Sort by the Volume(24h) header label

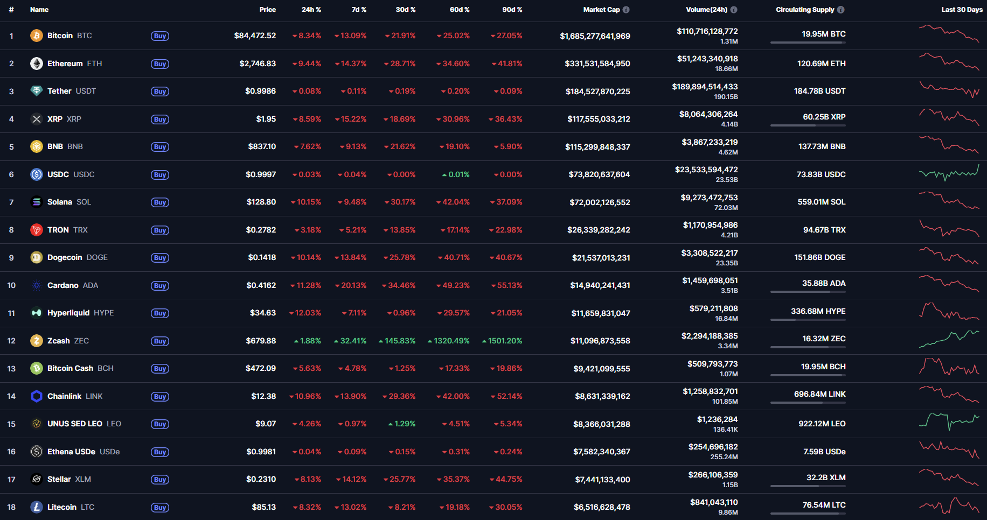click(x=706, y=10)
